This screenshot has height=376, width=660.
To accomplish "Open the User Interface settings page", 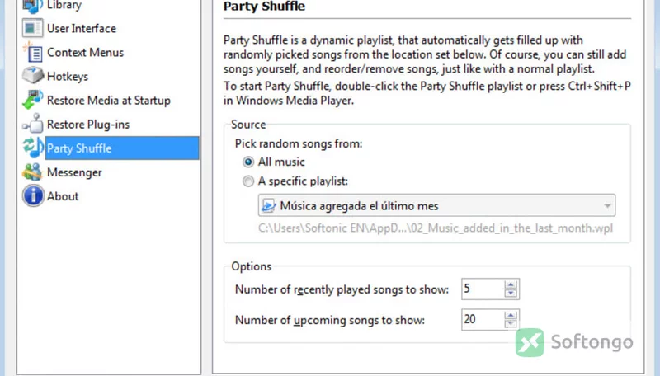I will click(82, 28).
